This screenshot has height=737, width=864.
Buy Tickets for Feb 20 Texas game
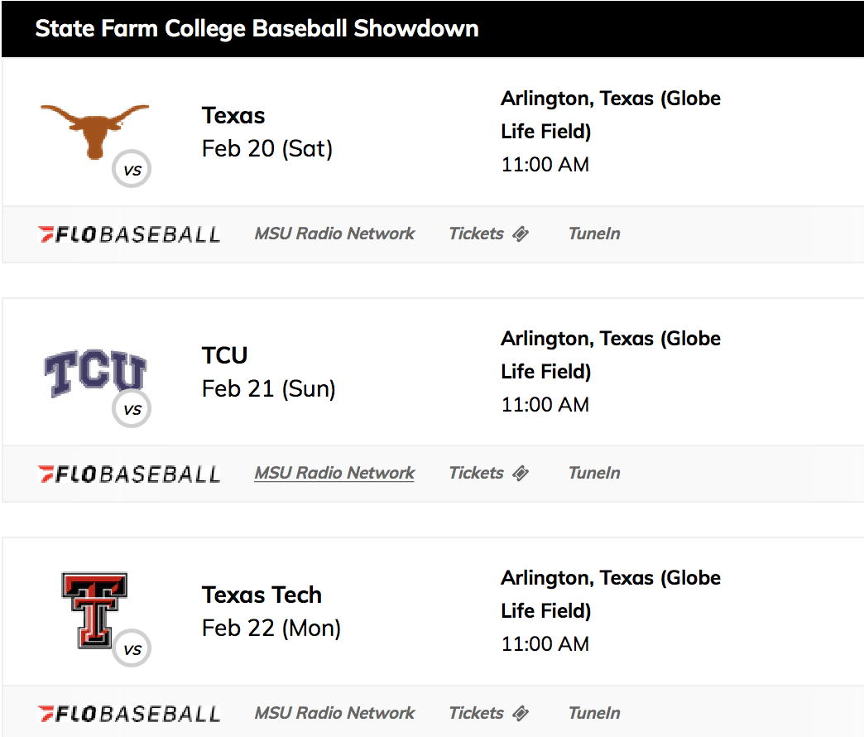pyautogui.click(x=476, y=234)
